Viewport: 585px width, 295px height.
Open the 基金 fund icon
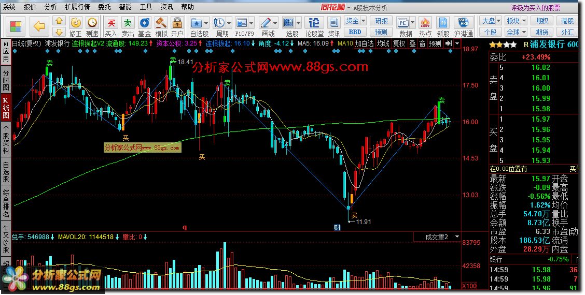(x=144, y=23)
